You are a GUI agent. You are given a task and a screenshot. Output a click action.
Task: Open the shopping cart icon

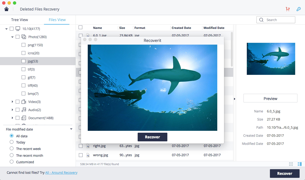[288, 9]
